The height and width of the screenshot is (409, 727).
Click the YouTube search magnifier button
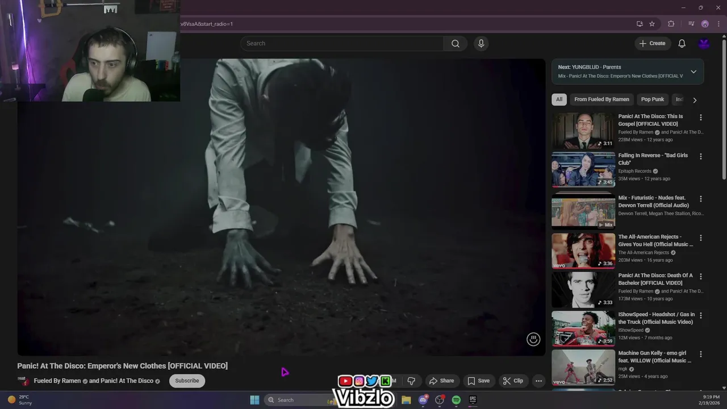[456, 44]
